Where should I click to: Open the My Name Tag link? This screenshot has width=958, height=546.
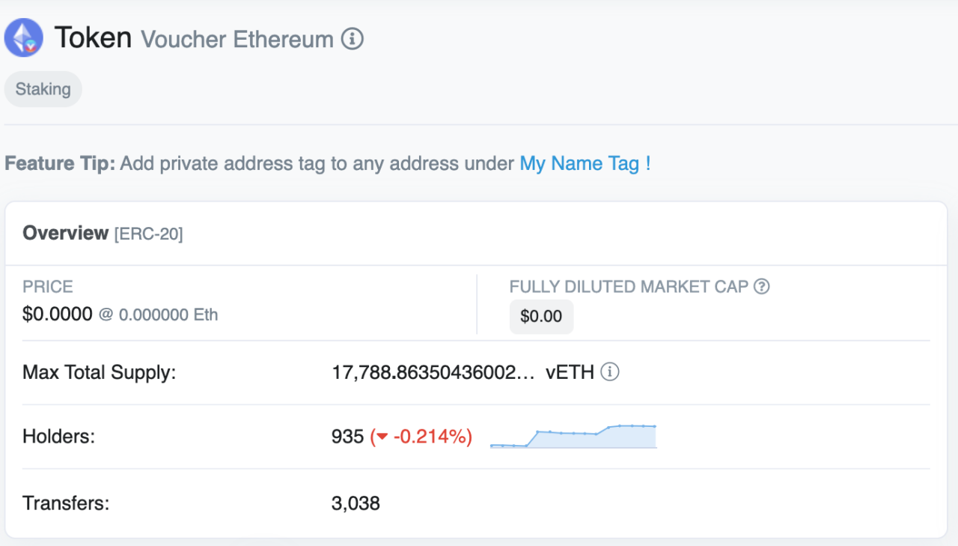(x=579, y=163)
